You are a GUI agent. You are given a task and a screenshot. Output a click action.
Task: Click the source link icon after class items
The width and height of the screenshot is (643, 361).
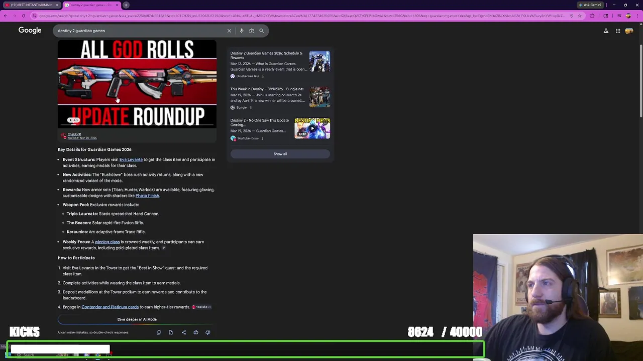163,248
